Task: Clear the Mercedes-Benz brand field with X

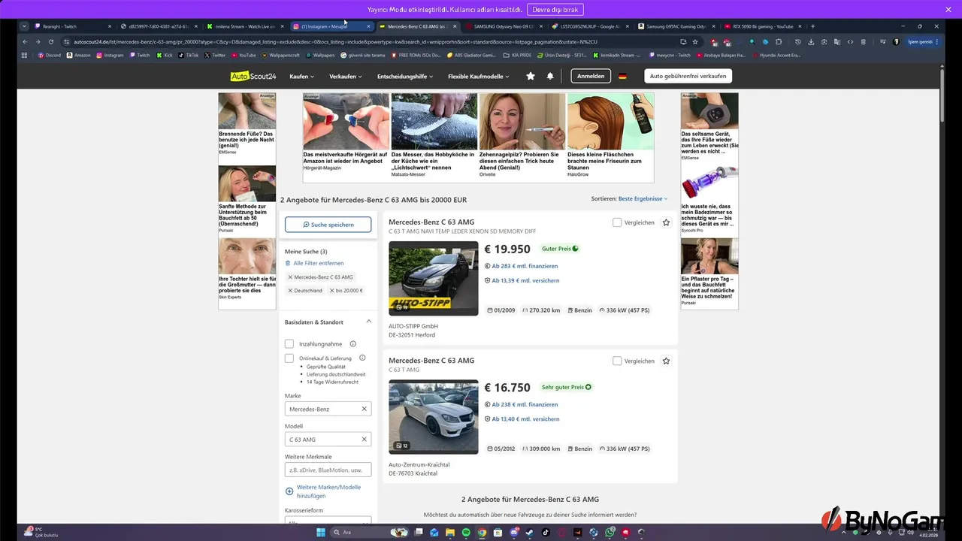Action: 364,409
